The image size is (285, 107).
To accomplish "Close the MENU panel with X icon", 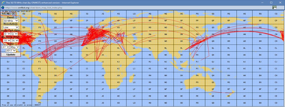I will (13, 14).
